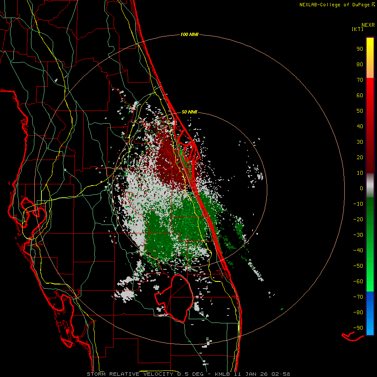Select the 80 value on the velocity legend
Screen dimensions: 377x377
pyautogui.click(x=360, y=65)
